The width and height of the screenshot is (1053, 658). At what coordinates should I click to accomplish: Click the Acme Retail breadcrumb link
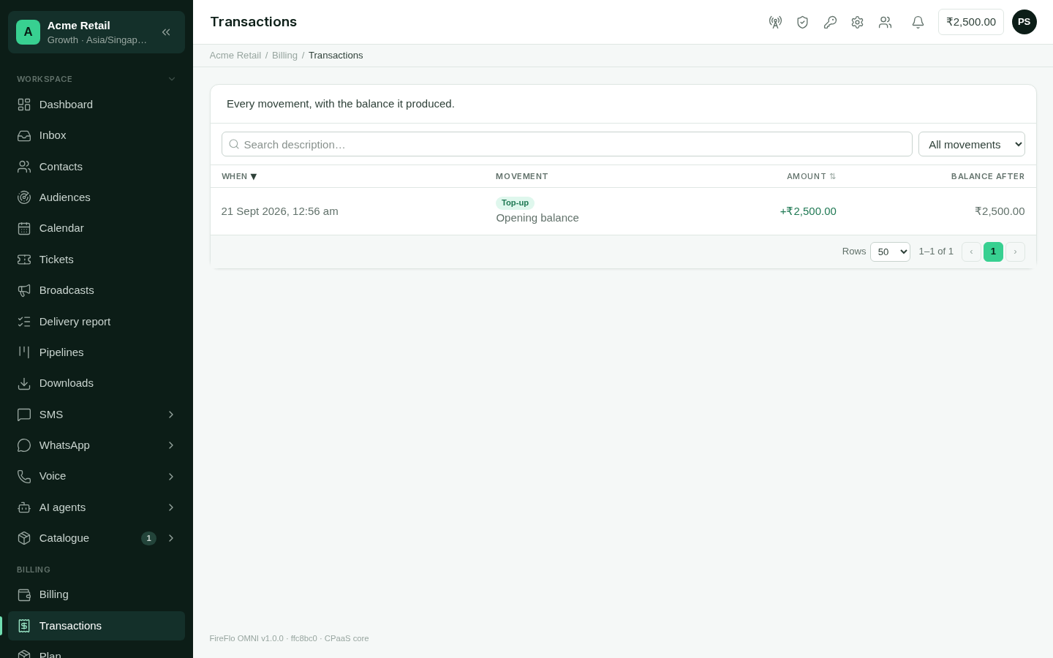(235, 56)
